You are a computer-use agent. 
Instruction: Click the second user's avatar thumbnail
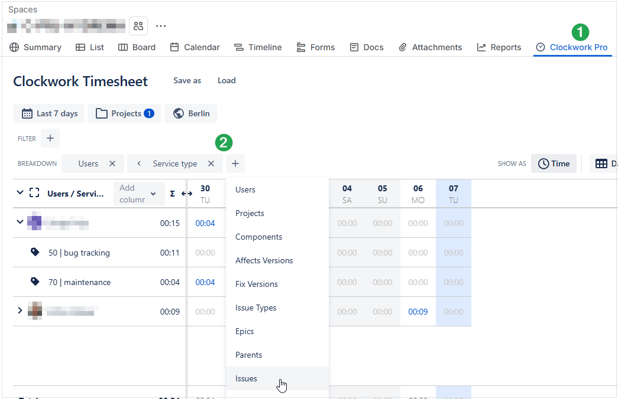coord(35,311)
